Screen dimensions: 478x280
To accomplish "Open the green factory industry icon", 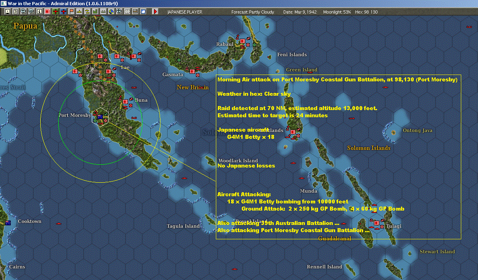I will [95, 12].
